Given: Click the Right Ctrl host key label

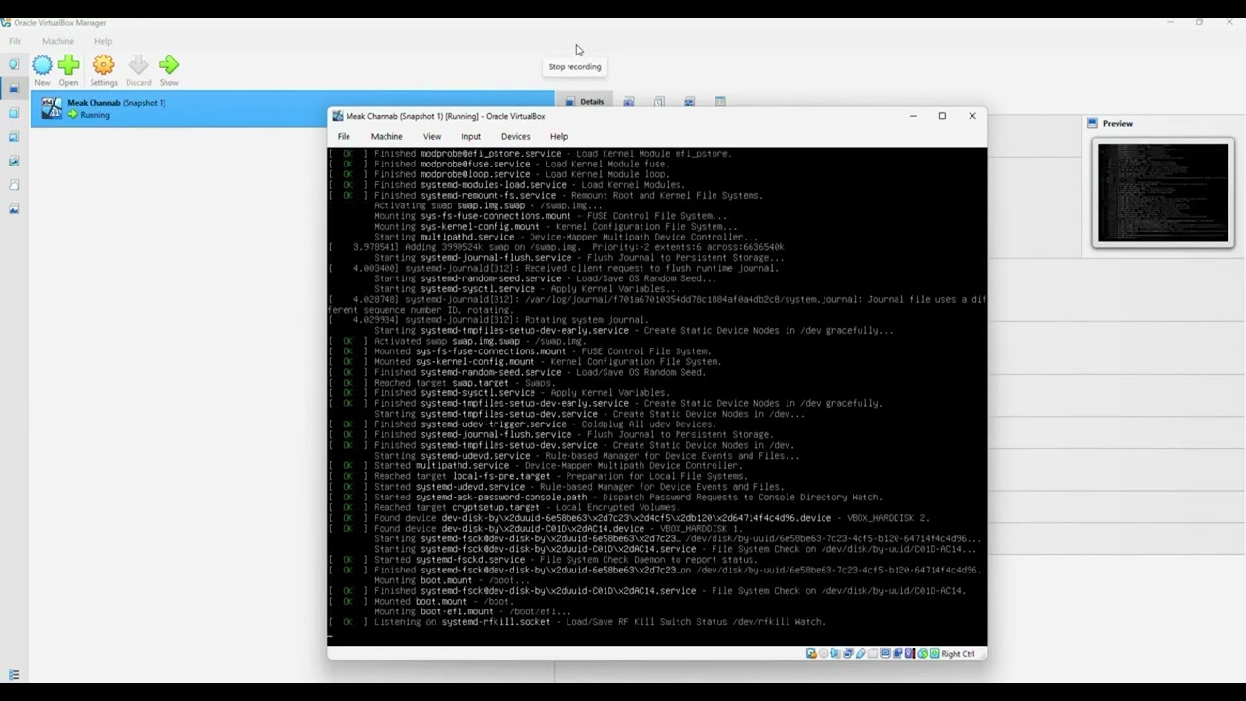Looking at the screenshot, I should (958, 654).
